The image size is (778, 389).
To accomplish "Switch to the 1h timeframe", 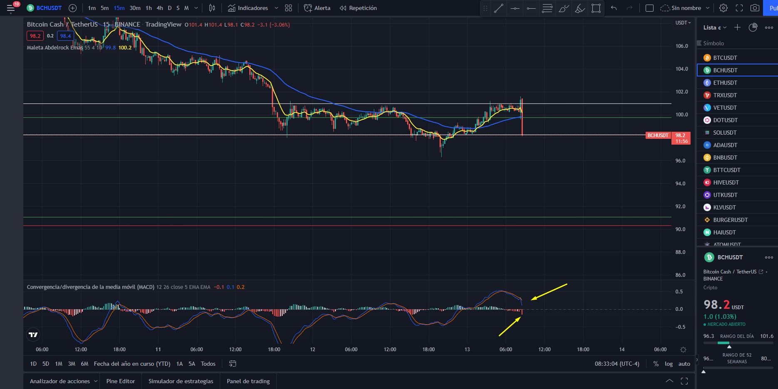I will pyautogui.click(x=149, y=8).
